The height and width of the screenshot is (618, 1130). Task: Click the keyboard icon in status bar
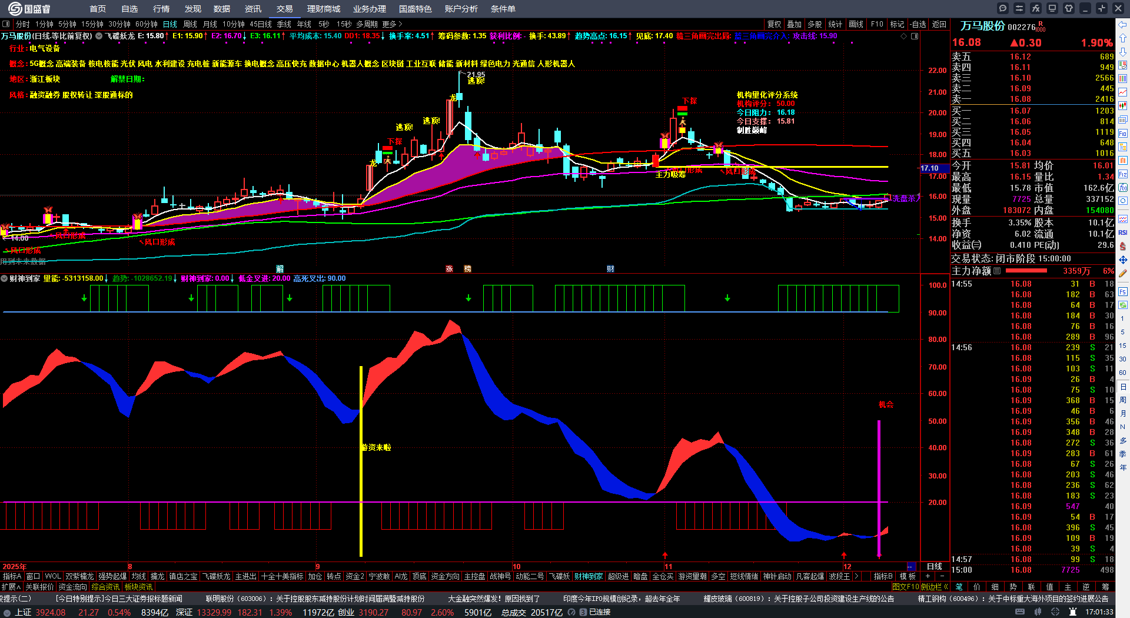(1020, 612)
